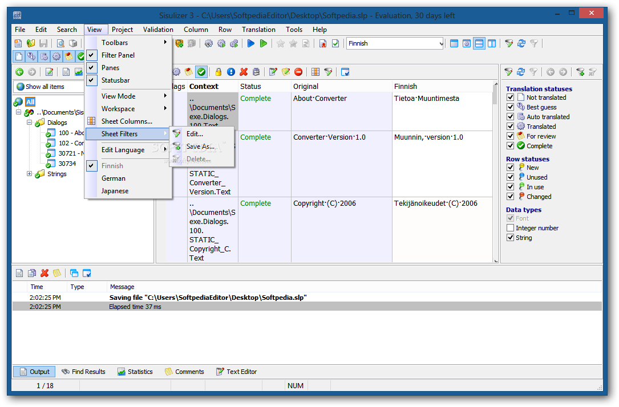Choose Save As... in Sheet Filters submenu
Image resolution: width=619 pixels, height=407 pixels.
[x=202, y=146]
